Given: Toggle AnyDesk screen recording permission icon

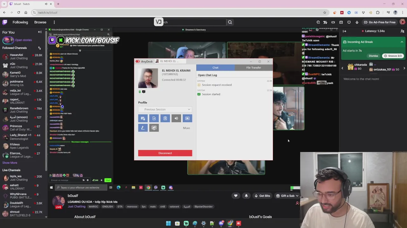Looking at the screenshot, I should (187, 118).
